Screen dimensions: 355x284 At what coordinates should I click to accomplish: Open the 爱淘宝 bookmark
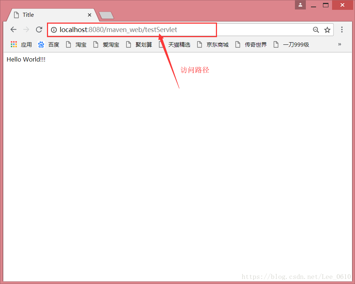click(x=106, y=44)
